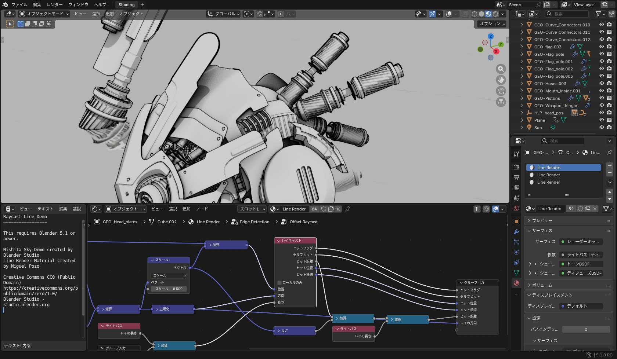Viewport: 617px width, 359px height.
Task: Hide GEO-Pistons using its eye toggle
Action: click(x=601, y=98)
